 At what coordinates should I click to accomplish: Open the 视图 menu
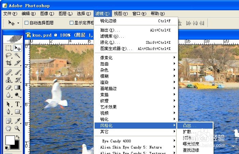(x=121, y=14)
